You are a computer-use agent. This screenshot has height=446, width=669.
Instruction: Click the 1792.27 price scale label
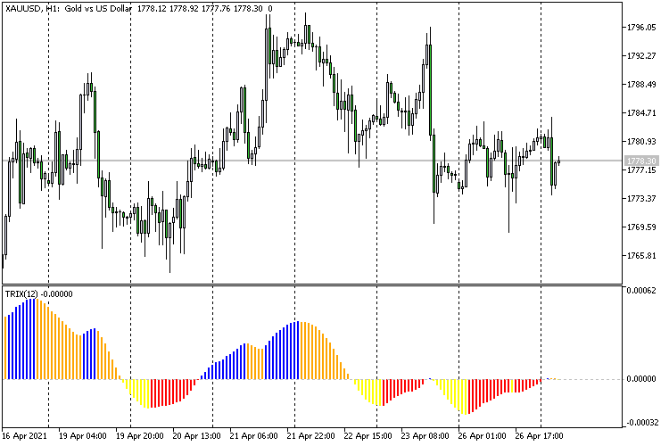pyautogui.click(x=641, y=56)
